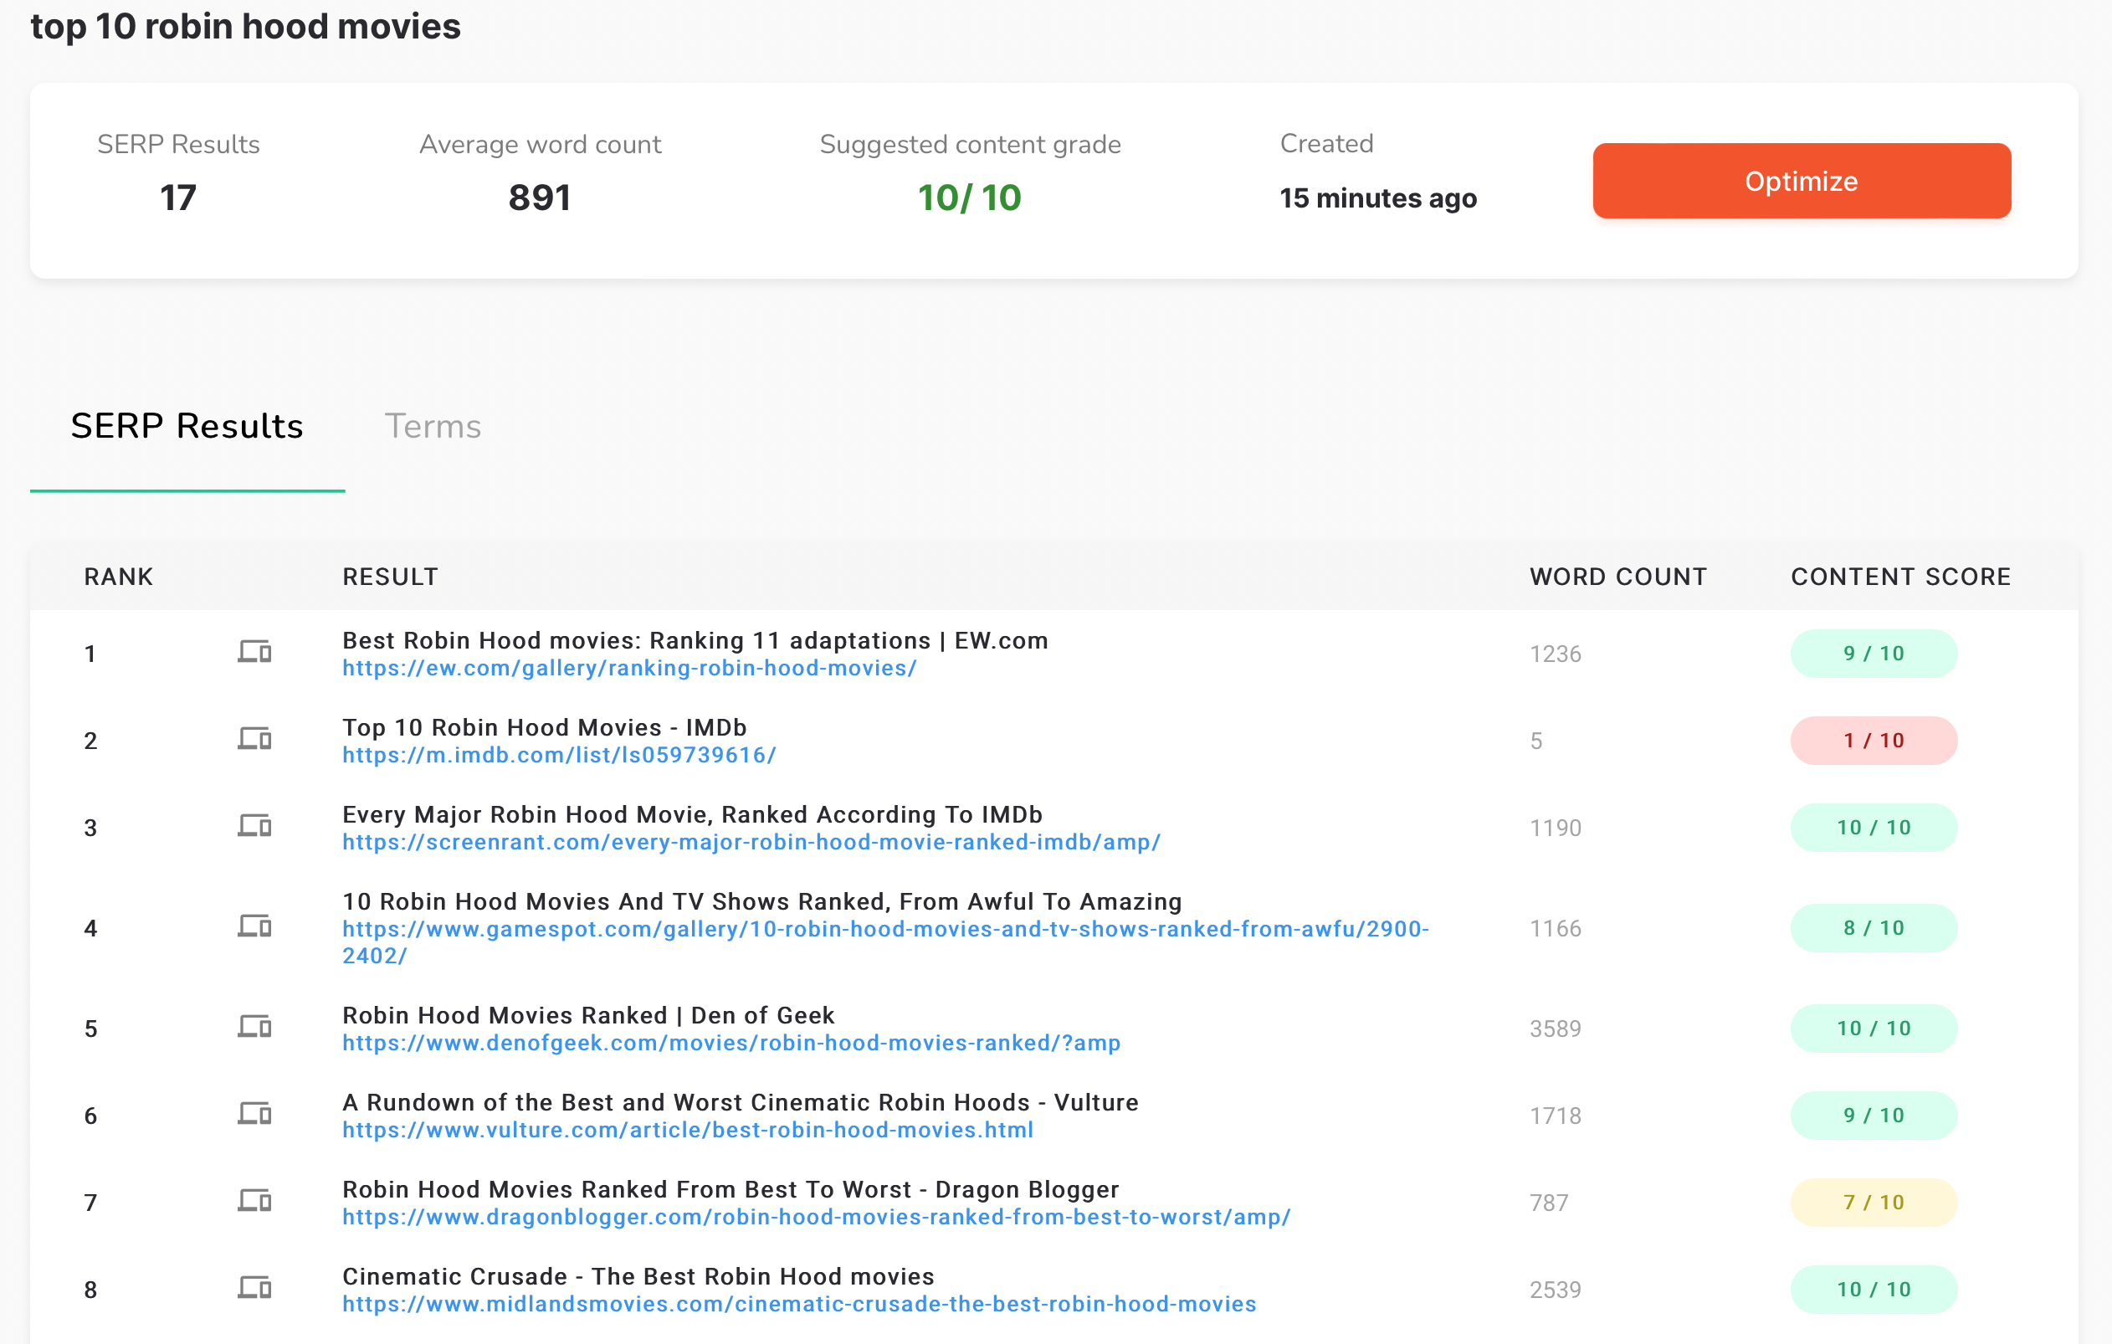Click the CONTENT SCORE column header
Screen dimensions: 2112x1344
click(1899, 577)
